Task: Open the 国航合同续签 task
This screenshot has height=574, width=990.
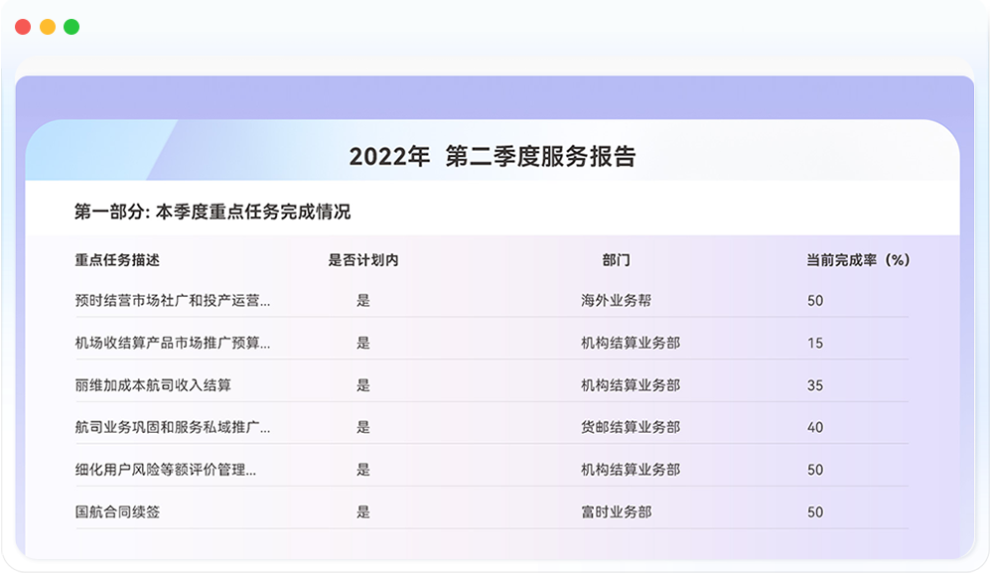Action: [117, 512]
